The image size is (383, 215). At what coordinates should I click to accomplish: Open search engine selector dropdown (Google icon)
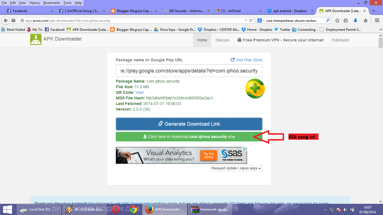(261, 20)
